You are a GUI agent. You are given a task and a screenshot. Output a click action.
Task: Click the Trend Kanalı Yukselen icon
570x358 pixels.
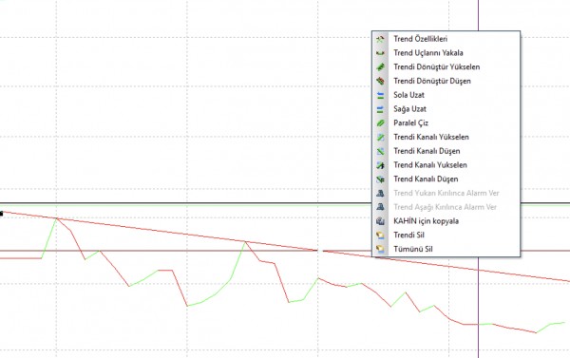click(x=380, y=165)
